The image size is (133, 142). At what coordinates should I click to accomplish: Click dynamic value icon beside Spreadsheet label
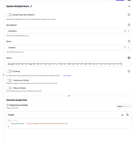tap(129, 25)
